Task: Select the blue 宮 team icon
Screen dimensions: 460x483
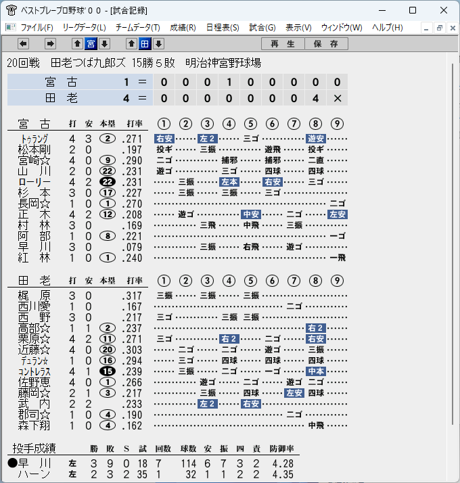Action: [x=91, y=44]
